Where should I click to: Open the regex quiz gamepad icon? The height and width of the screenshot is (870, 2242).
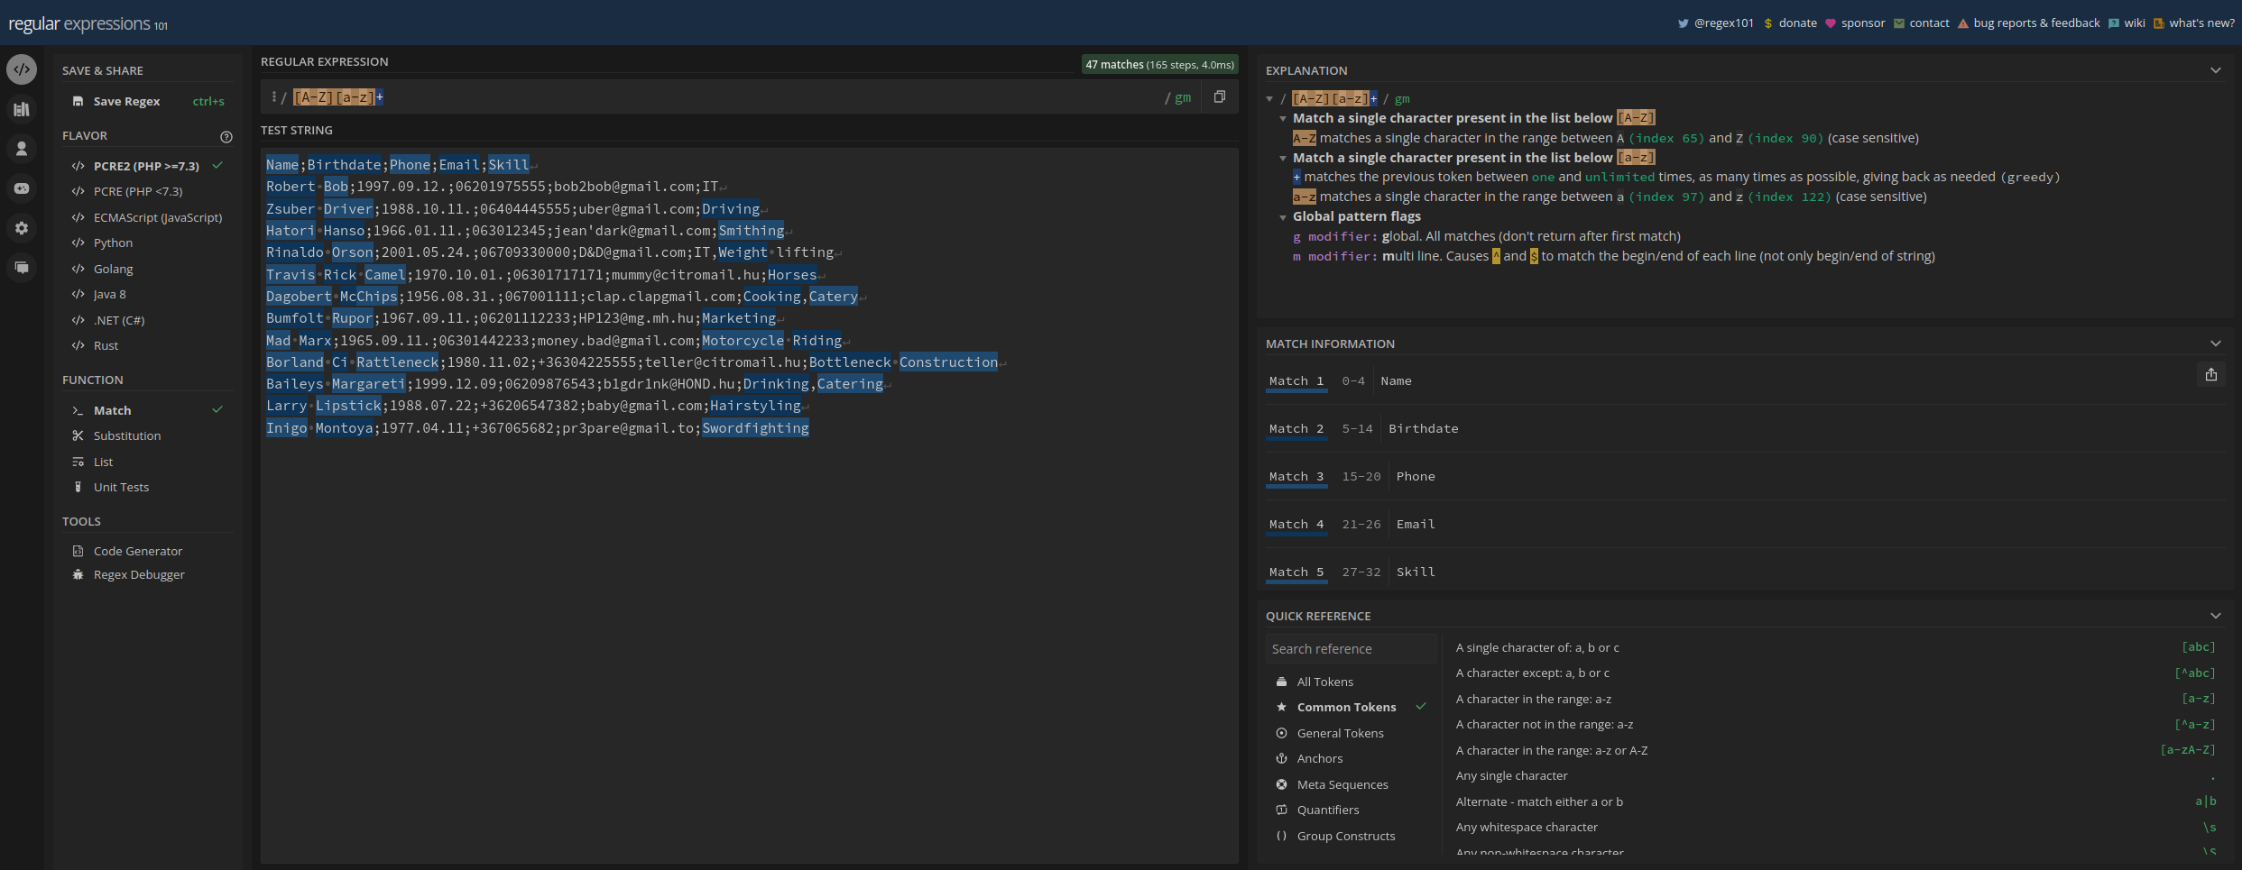(x=22, y=188)
